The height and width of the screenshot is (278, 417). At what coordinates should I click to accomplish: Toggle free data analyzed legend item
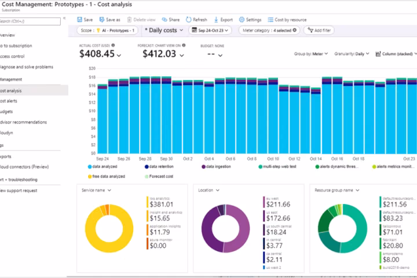tap(107, 177)
